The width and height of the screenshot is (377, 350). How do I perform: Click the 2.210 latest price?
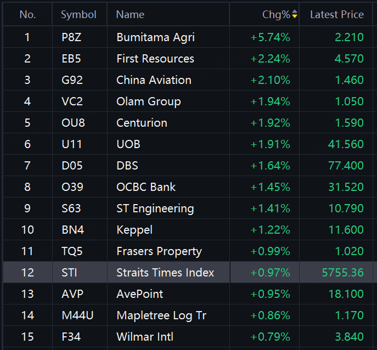tap(349, 37)
